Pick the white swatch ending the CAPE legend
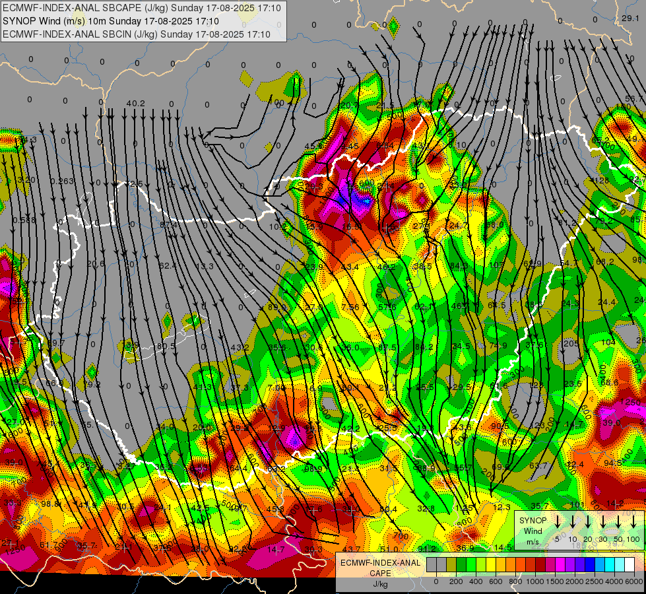Screen dimensions: 646x594 click(x=629, y=565)
